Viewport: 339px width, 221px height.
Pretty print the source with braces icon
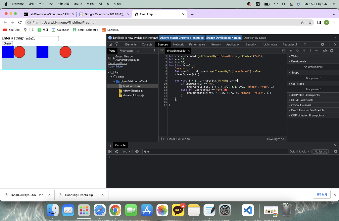point(162,139)
